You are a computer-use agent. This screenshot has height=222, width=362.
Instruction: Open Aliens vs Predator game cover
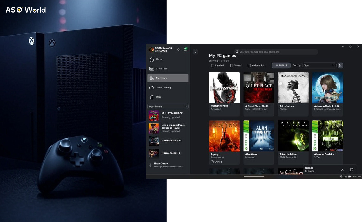pyautogui.click(x=328, y=136)
